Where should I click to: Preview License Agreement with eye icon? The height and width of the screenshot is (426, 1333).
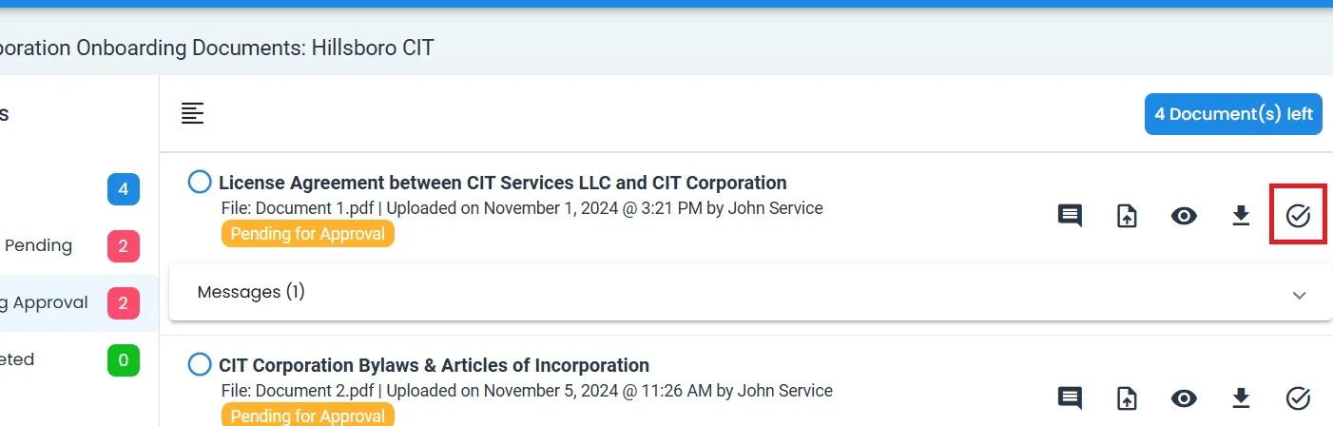click(1184, 216)
